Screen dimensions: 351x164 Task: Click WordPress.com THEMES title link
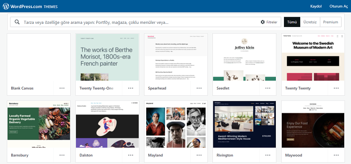pos(34,6)
